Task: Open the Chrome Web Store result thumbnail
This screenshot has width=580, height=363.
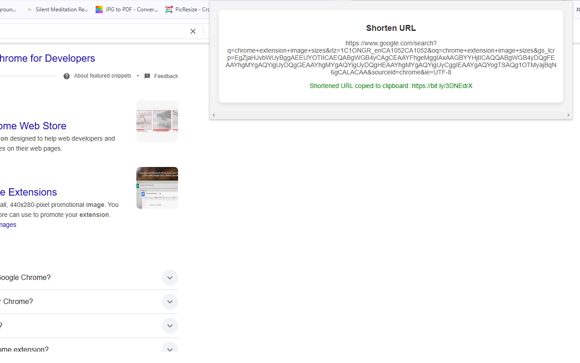Action: click(x=157, y=121)
